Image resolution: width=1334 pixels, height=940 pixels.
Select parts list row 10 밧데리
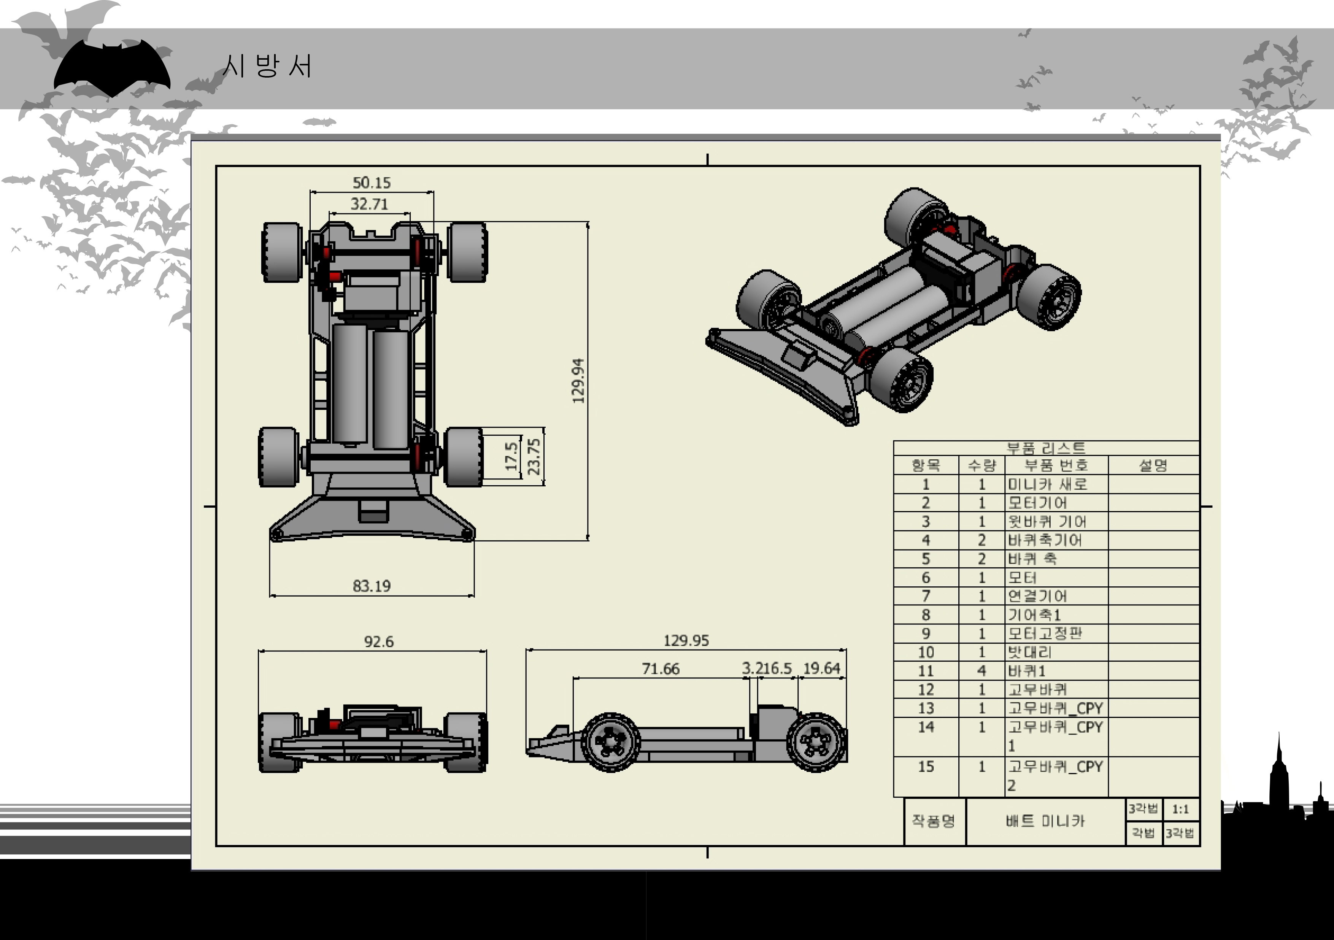(x=1029, y=652)
